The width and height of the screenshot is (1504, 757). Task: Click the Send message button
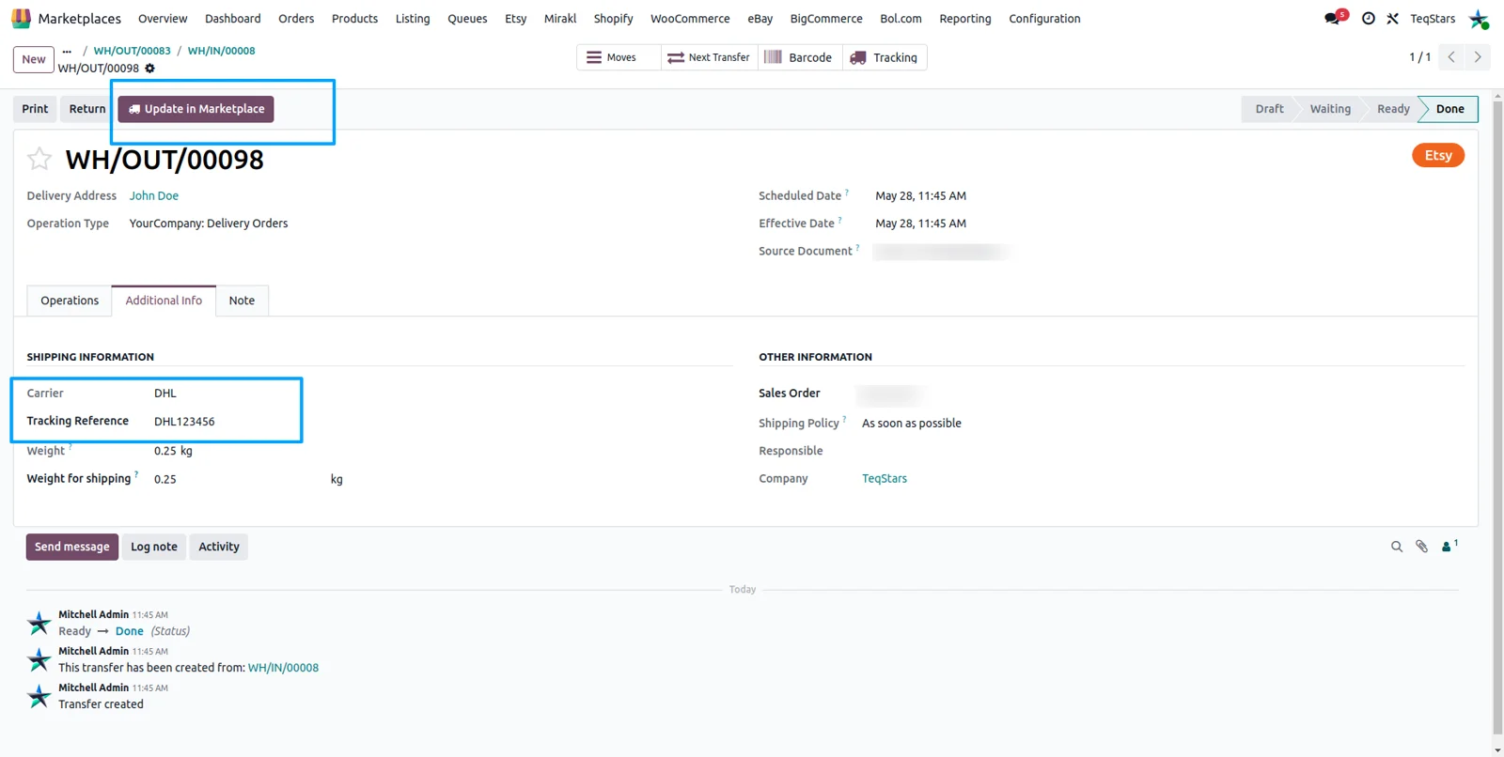pyautogui.click(x=72, y=547)
